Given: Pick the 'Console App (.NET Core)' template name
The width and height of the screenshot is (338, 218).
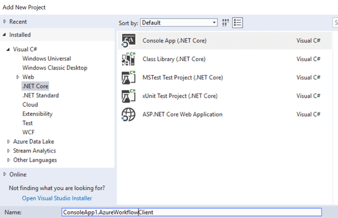Looking at the screenshot, I should 174,41.
